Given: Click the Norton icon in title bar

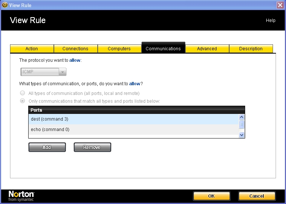Looking at the screenshot, I should [x=4, y=5].
